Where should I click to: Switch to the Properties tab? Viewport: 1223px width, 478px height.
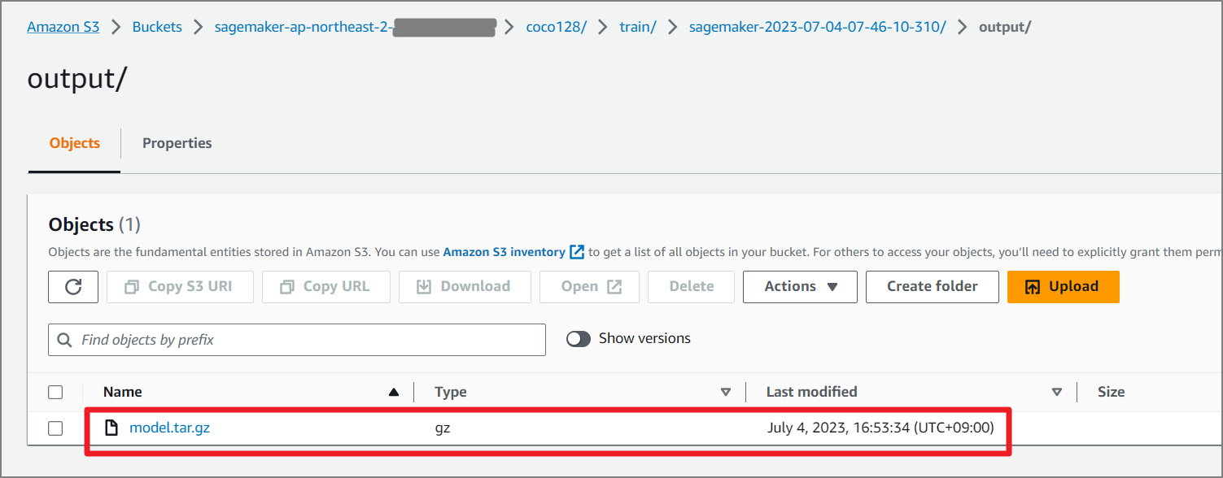177,143
